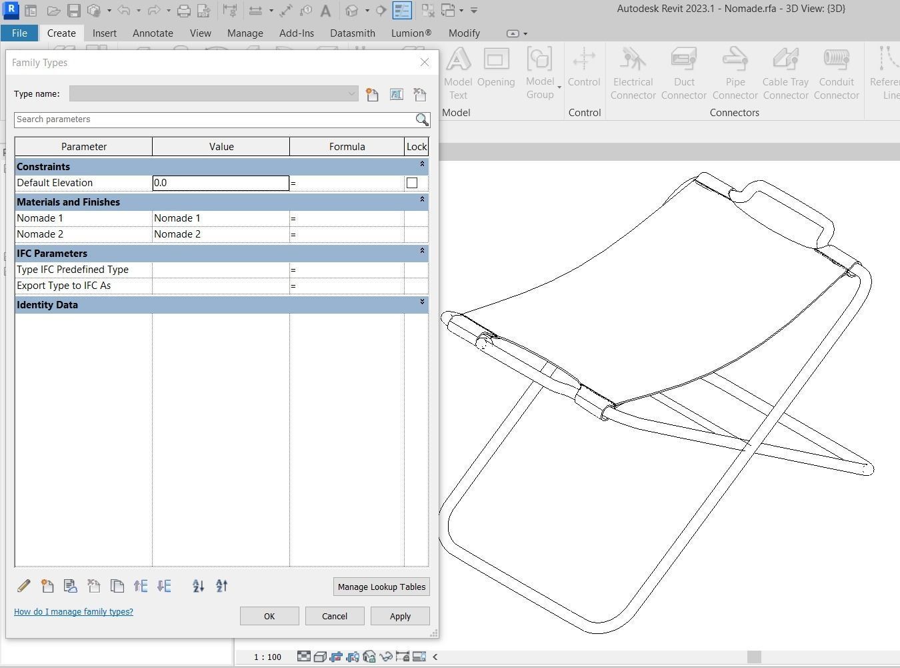The image size is (900, 668).
Task: Click the Model Text ribbon tool
Action: click(458, 74)
